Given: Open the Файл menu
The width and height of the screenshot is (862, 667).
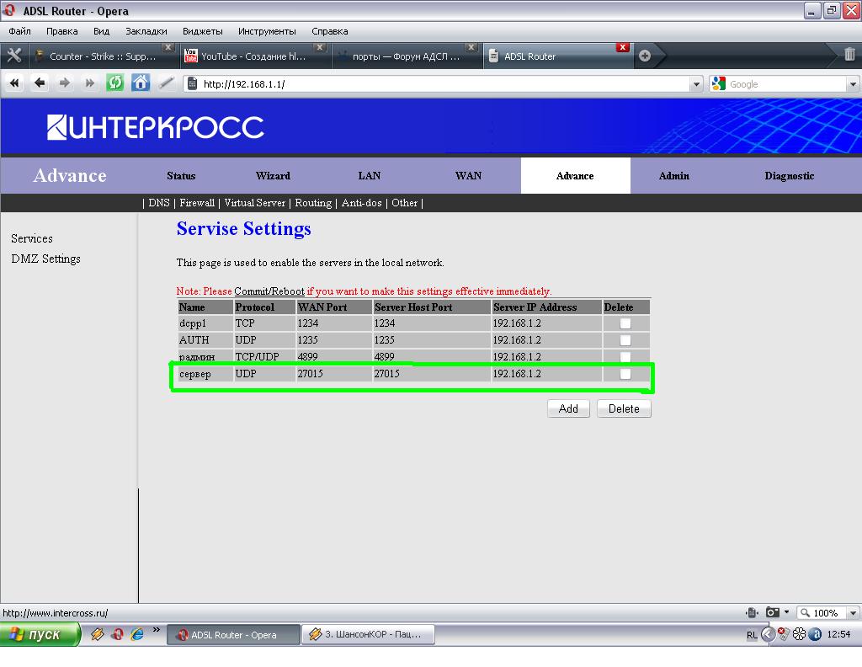Looking at the screenshot, I should point(20,31).
